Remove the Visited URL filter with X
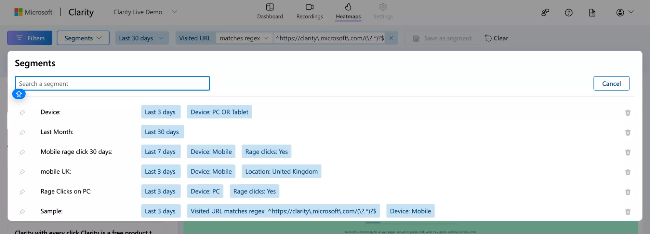The width and height of the screenshot is (650, 234). click(391, 38)
